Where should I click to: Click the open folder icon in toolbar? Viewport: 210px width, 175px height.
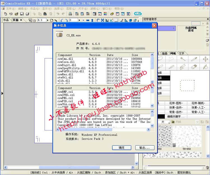point(16,14)
